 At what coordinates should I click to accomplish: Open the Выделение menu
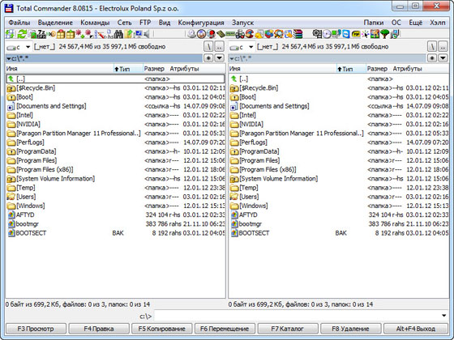[x=55, y=23]
